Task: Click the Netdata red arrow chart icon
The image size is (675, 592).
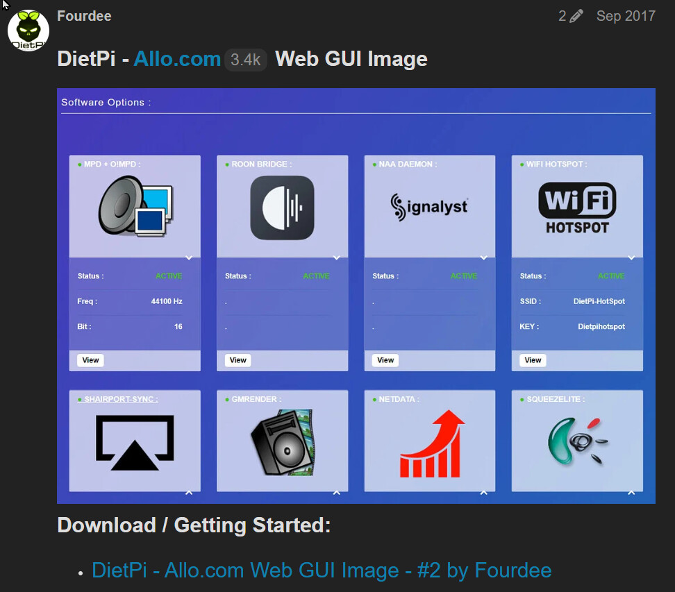Action: tap(432, 443)
